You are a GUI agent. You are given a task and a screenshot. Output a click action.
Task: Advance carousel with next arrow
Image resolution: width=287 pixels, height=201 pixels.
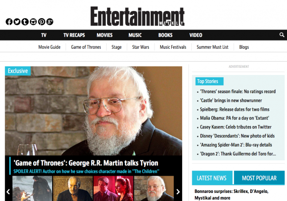178,191
